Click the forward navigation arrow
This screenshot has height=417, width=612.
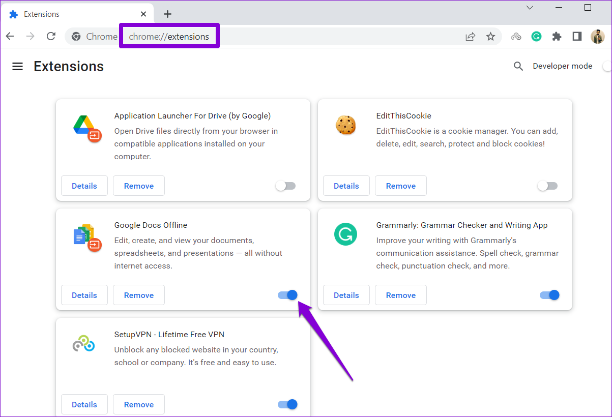click(31, 37)
